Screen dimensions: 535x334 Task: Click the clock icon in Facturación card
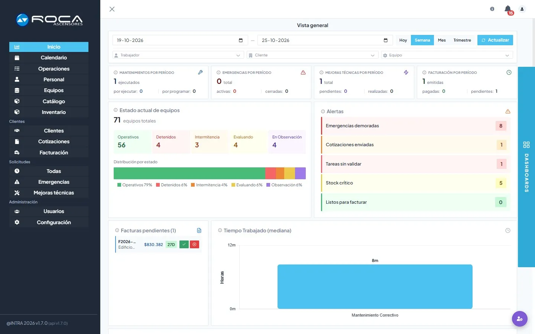(509, 72)
